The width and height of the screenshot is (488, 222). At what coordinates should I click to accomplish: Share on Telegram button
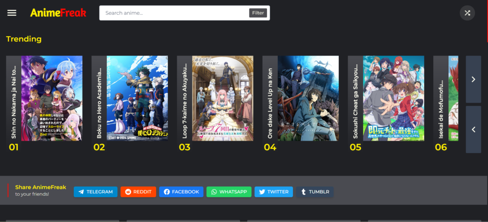(x=95, y=192)
